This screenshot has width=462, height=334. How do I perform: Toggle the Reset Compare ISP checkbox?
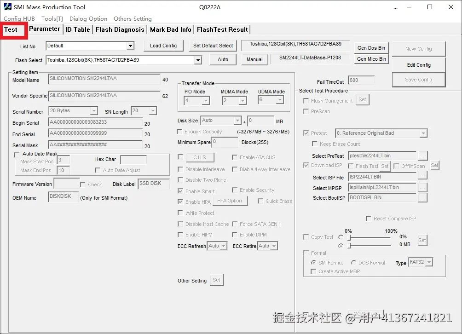368,219
